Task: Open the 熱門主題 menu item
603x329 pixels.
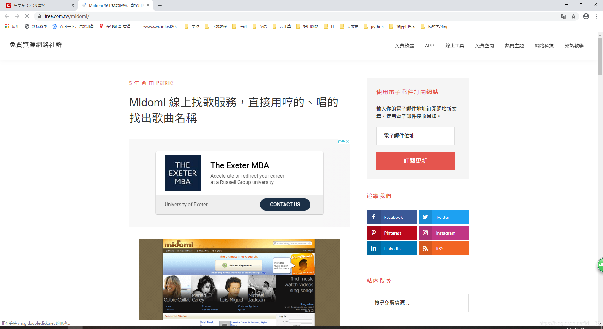Action: click(514, 46)
